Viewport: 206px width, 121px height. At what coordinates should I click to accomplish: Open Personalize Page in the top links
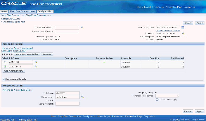174,7
